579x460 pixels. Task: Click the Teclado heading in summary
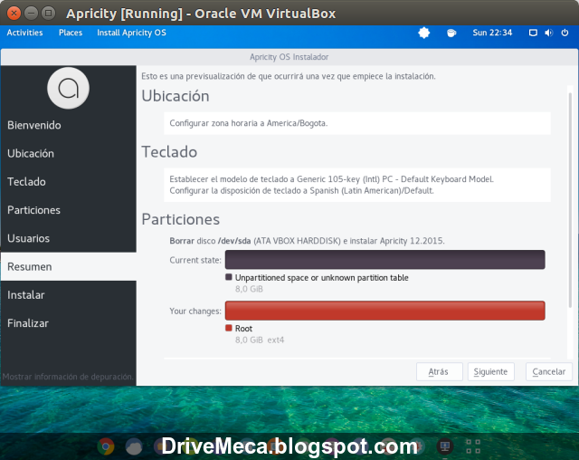169,152
